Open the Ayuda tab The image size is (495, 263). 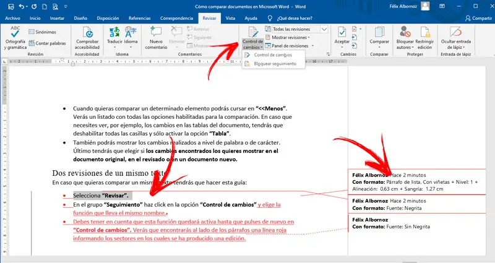pyautogui.click(x=251, y=19)
